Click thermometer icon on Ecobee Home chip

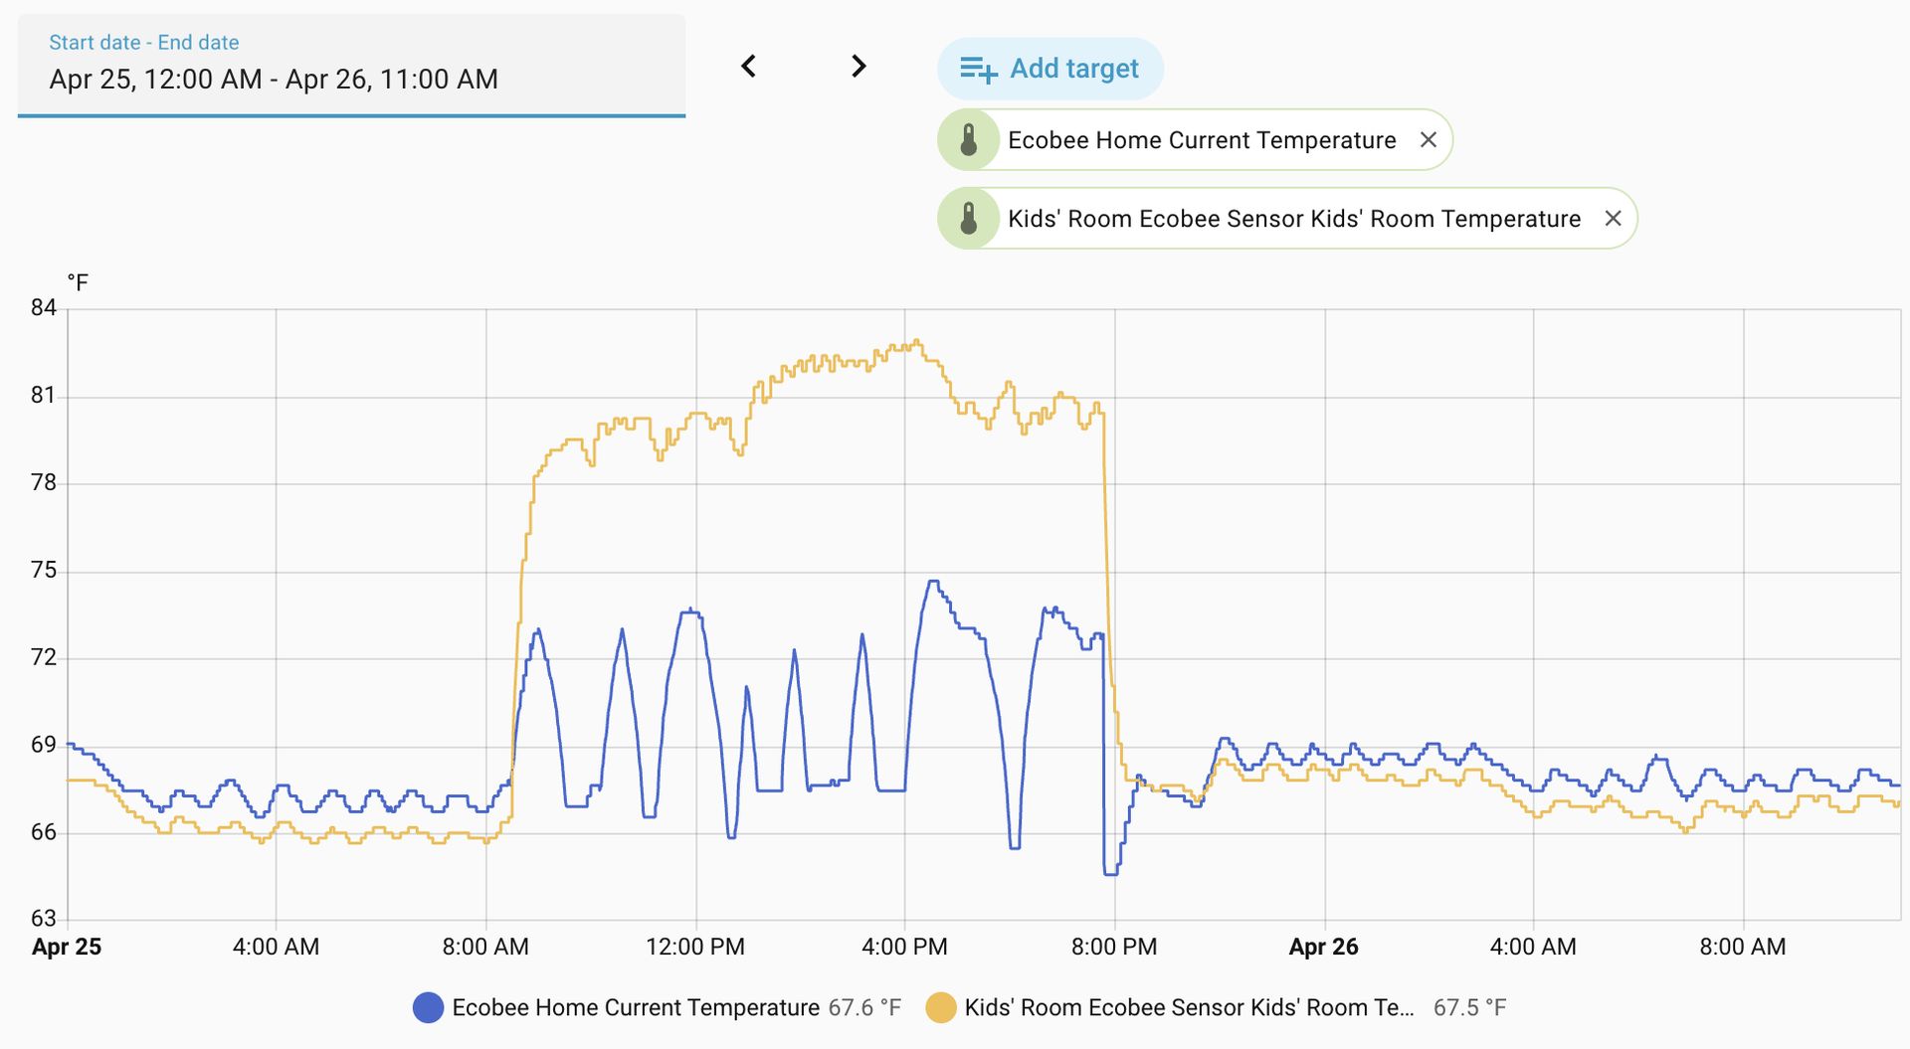click(x=969, y=140)
